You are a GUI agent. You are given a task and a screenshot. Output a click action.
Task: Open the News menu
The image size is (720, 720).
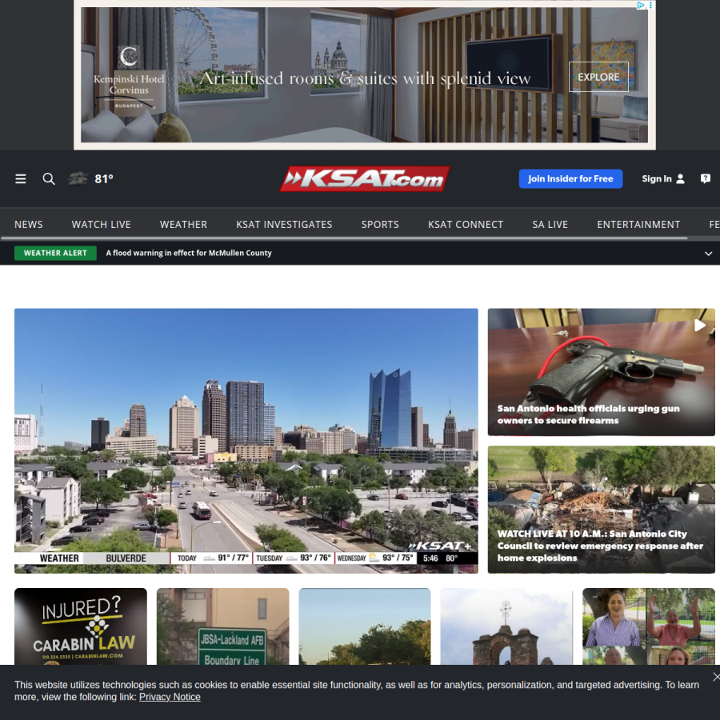29,225
